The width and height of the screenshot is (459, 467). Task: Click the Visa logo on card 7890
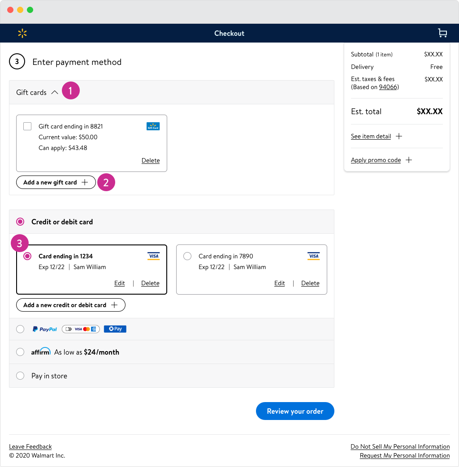click(313, 256)
